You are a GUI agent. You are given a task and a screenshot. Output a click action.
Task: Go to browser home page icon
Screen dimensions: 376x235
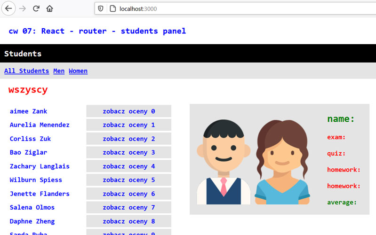(x=49, y=8)
